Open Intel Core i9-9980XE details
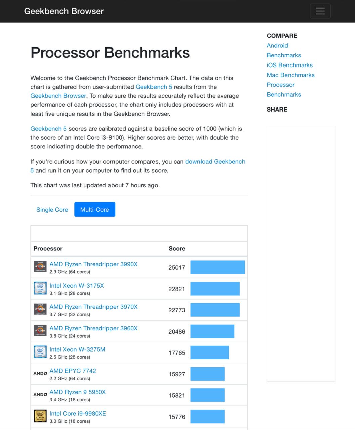This screenshot has width=355, height=430. point(78,413)
